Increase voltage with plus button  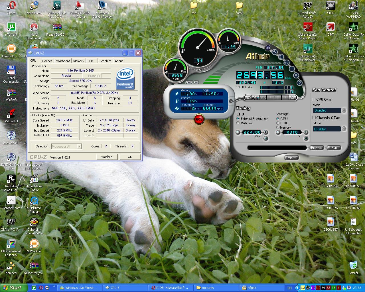coord(306,132)
